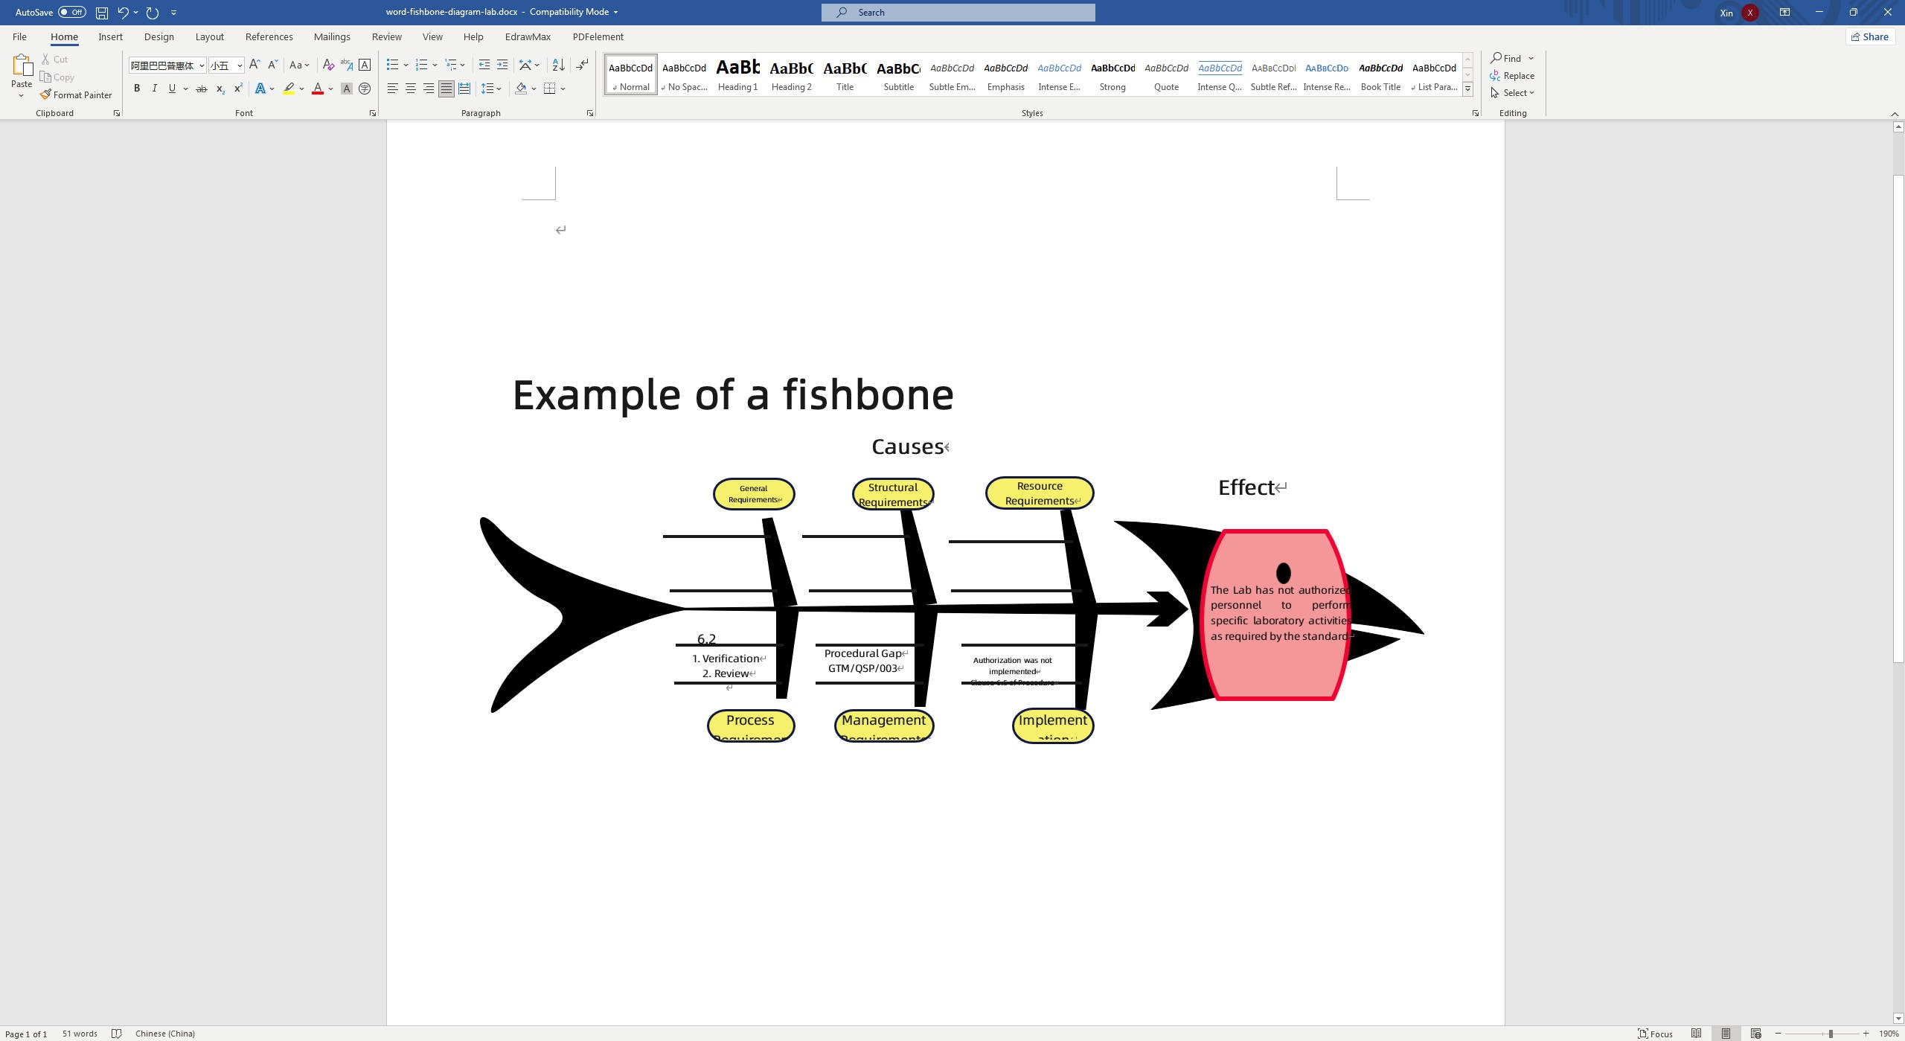Expand the Styles gallery
1905x1041 pixels.
click(1467, 88)
